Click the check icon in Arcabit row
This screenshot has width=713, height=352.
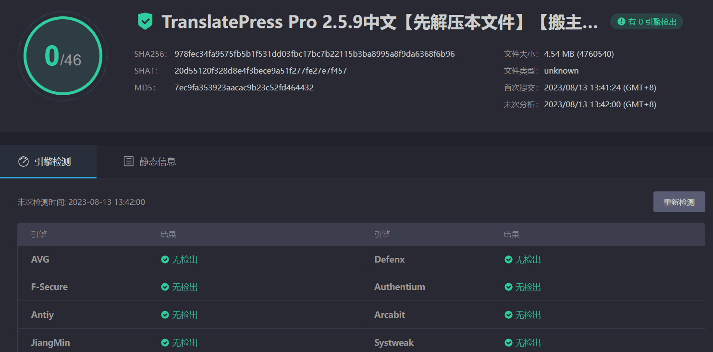pyautogui.click(x=508, y=315)
